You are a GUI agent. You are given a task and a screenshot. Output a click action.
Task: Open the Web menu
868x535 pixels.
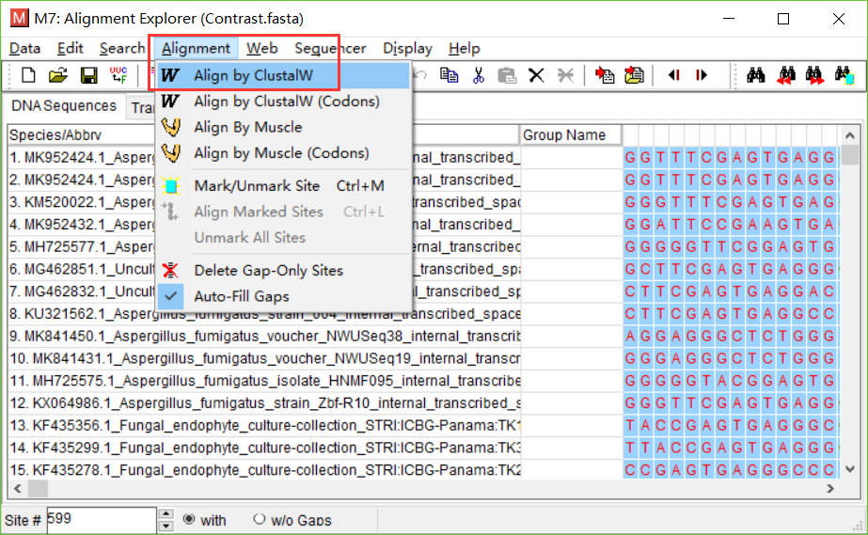click(261, 49)
